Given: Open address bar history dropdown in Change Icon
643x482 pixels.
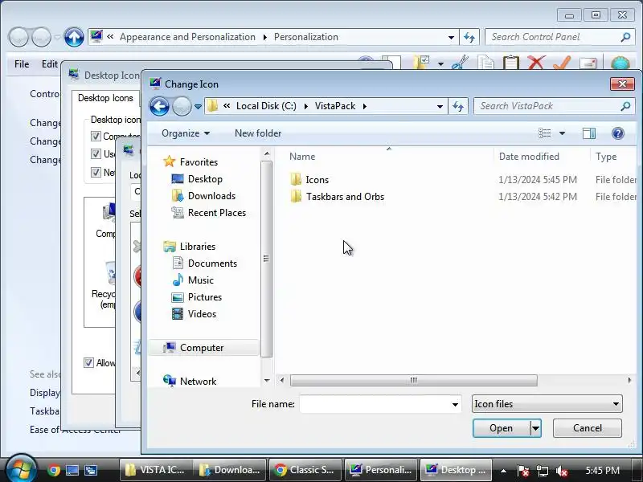Looking at the screenshot, I should pyautogui.click(x=440, y=107).
